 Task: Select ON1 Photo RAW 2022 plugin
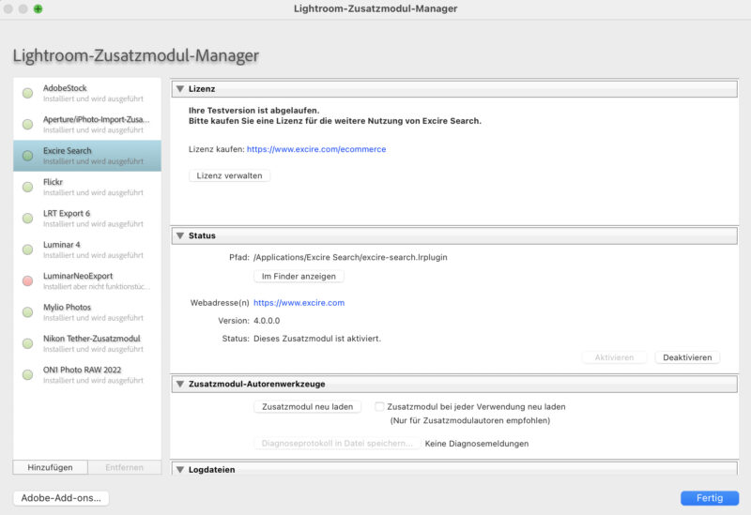point(87,374)
